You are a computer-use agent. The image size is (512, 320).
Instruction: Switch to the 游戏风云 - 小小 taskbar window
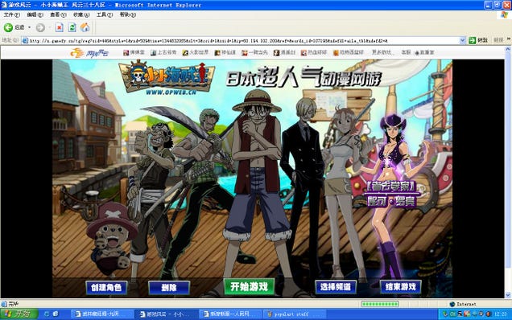tap(165, 314)
